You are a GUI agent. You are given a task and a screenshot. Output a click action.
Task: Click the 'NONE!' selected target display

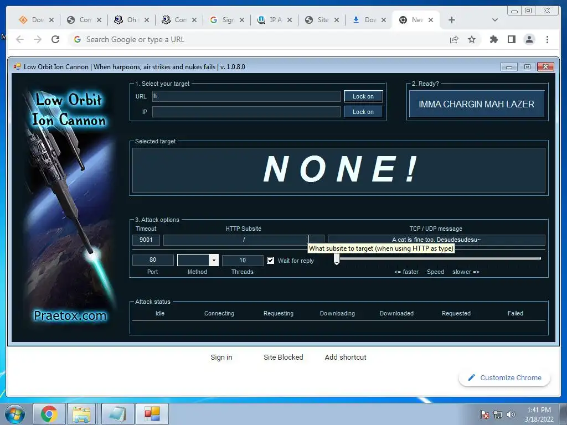[339, 170]
